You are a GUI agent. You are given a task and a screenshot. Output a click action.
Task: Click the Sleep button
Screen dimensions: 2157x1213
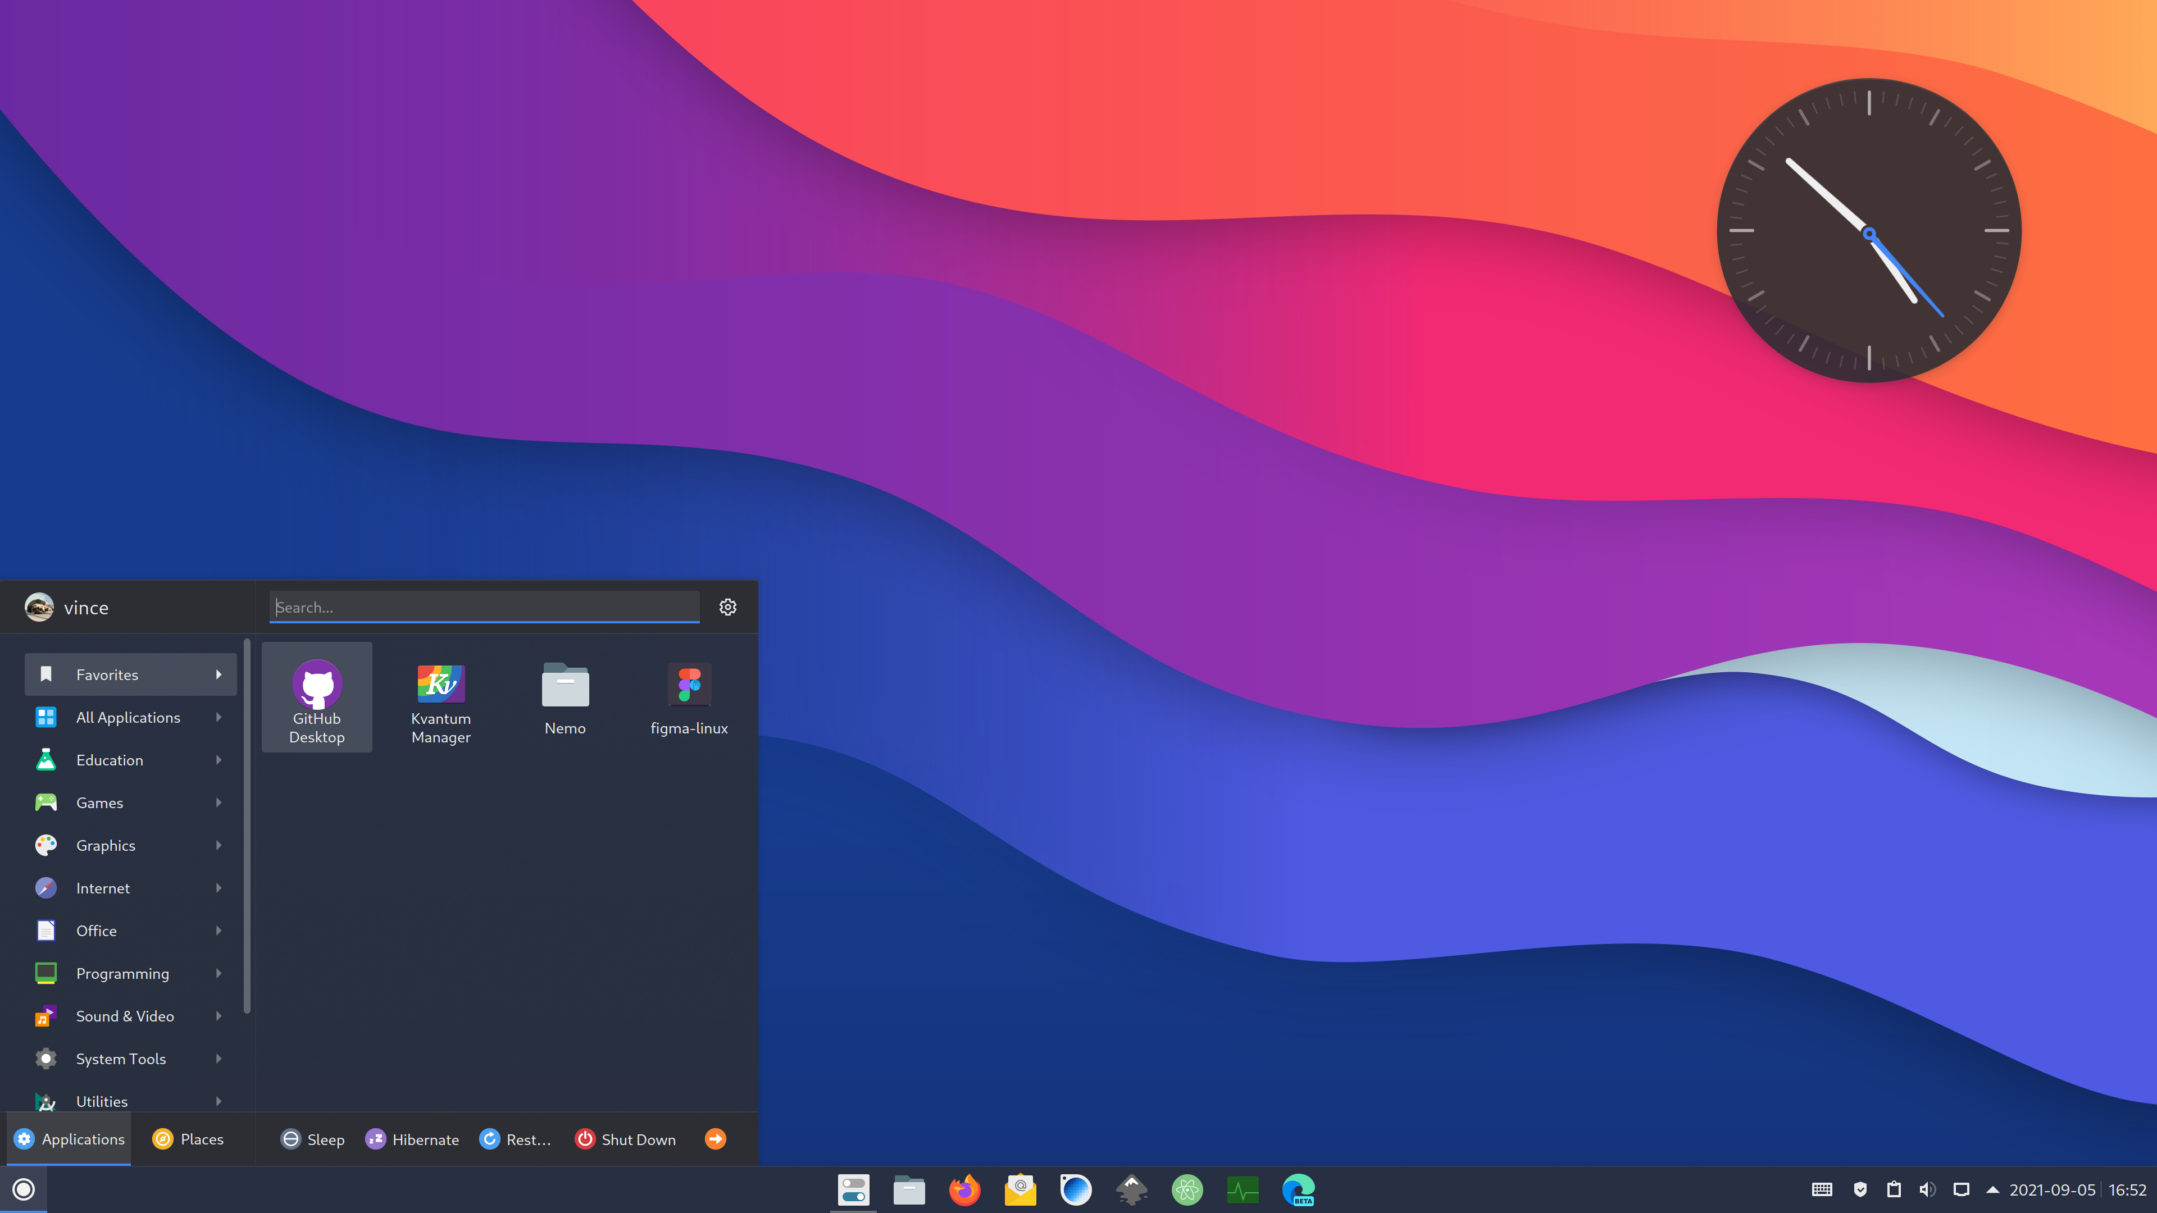click(x=313, y=1139)
